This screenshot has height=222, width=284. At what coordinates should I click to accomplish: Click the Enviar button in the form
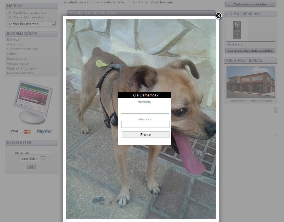point(145,134)
